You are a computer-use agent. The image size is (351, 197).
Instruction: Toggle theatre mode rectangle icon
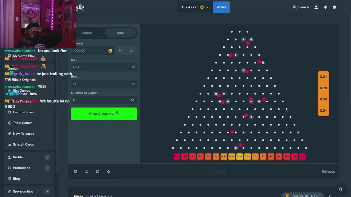(x=87, y=172)
